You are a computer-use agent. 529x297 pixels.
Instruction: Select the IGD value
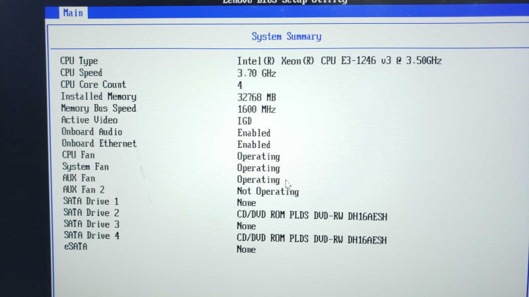(245, 121)
